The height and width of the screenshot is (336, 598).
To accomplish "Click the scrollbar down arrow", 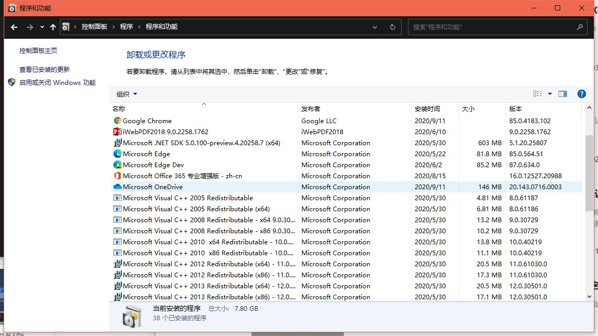I will click(x=589, y=296).
